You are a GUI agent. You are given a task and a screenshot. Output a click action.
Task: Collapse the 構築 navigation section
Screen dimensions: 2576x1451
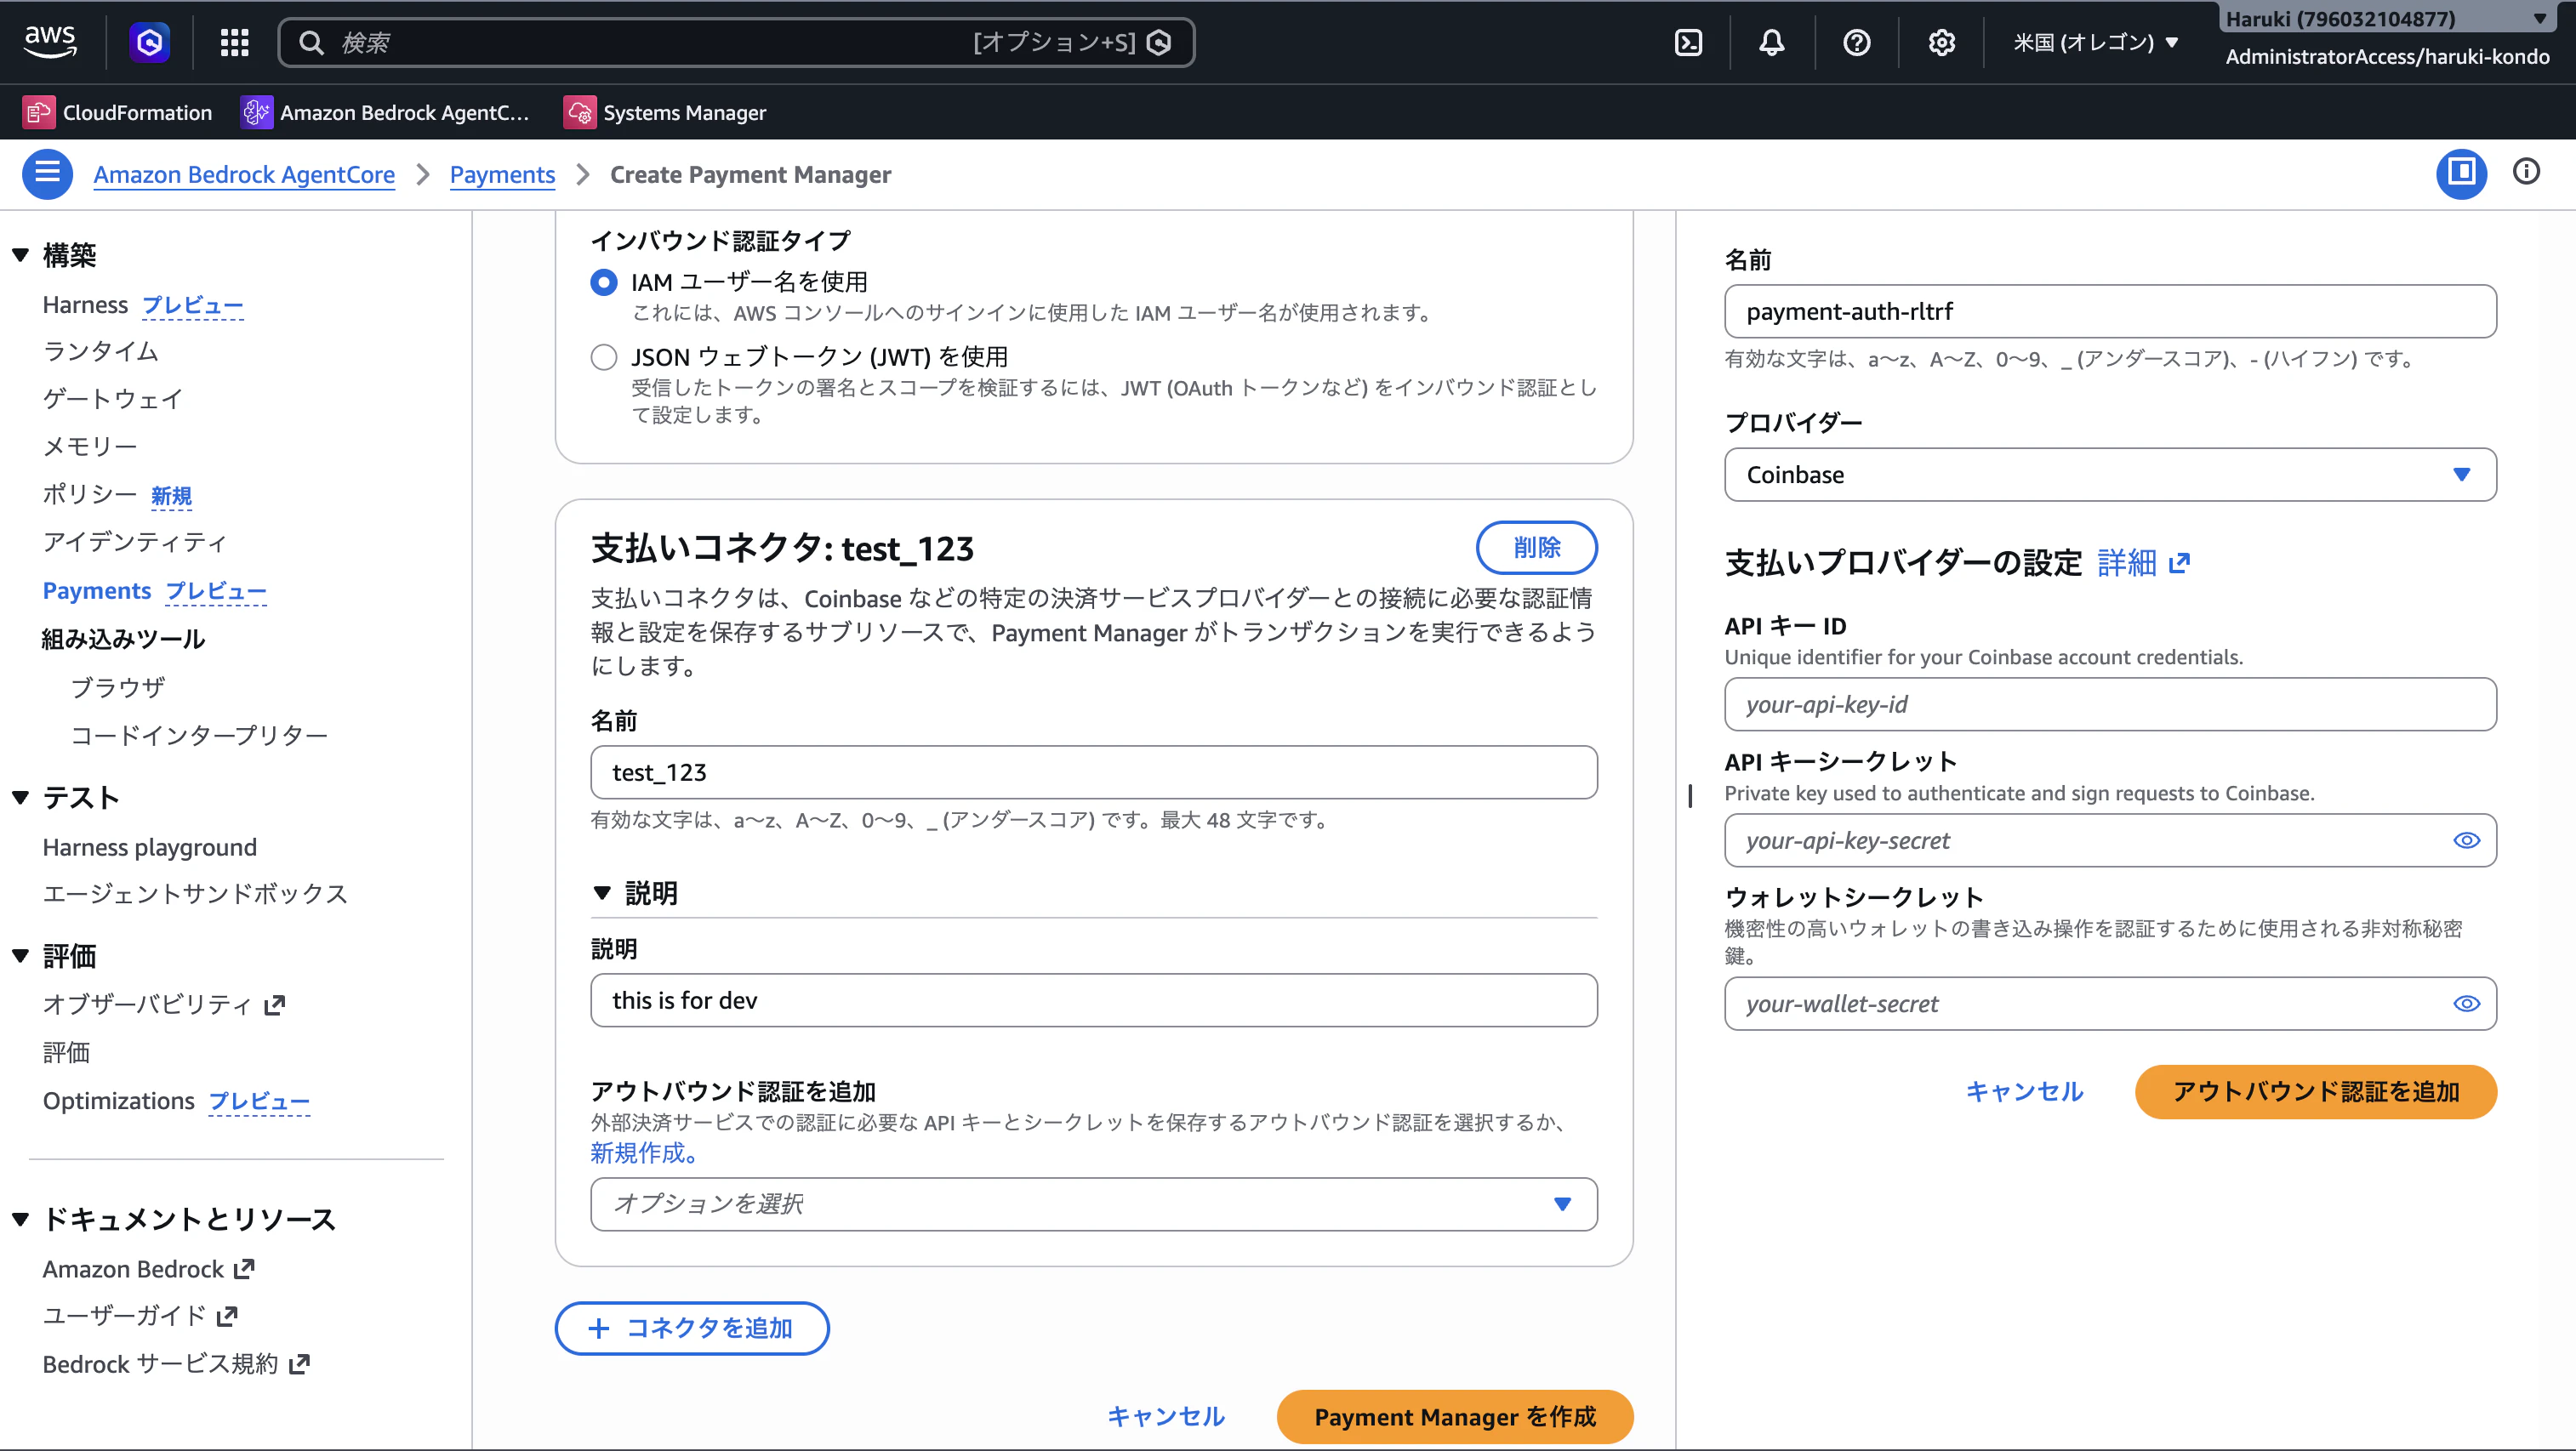[x=20, y=255]
